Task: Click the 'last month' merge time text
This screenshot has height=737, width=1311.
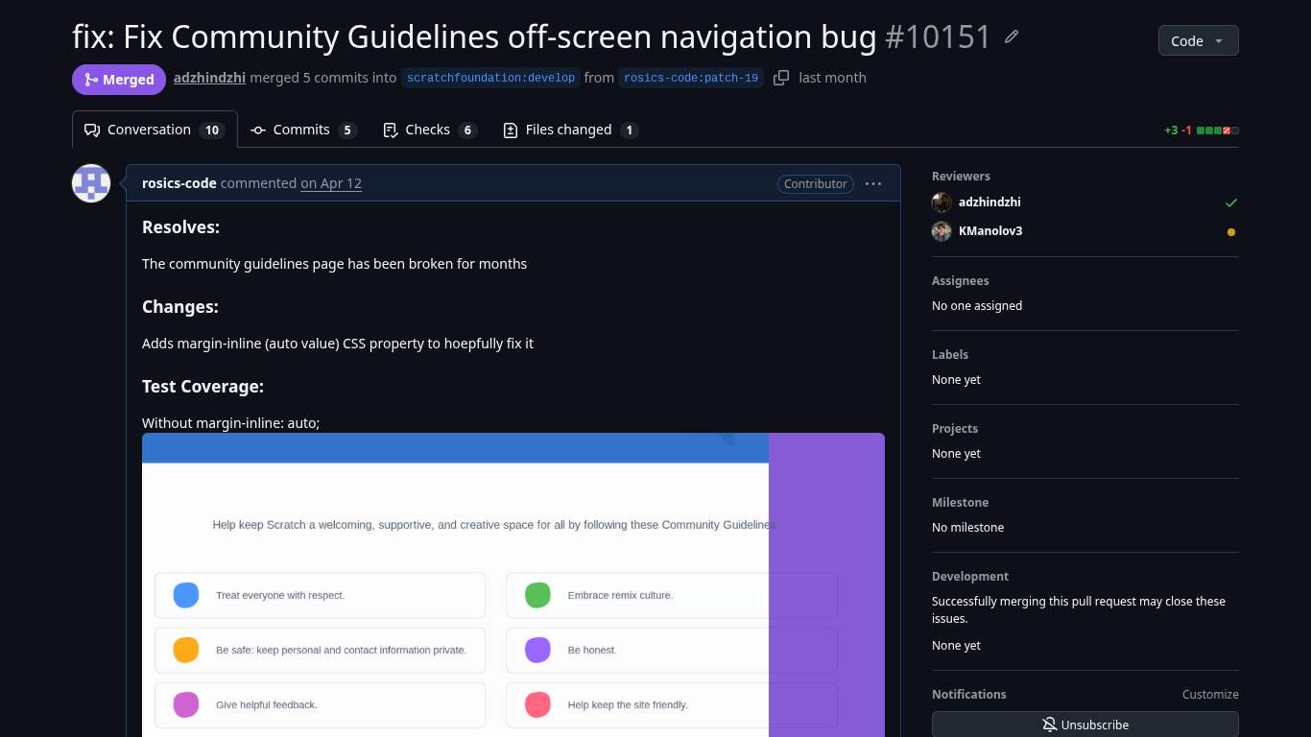Action: [x=833, y=78]
